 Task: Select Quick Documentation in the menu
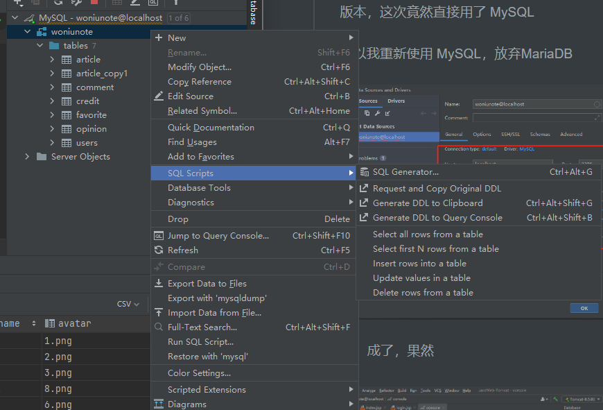click(x=254, y=128)
